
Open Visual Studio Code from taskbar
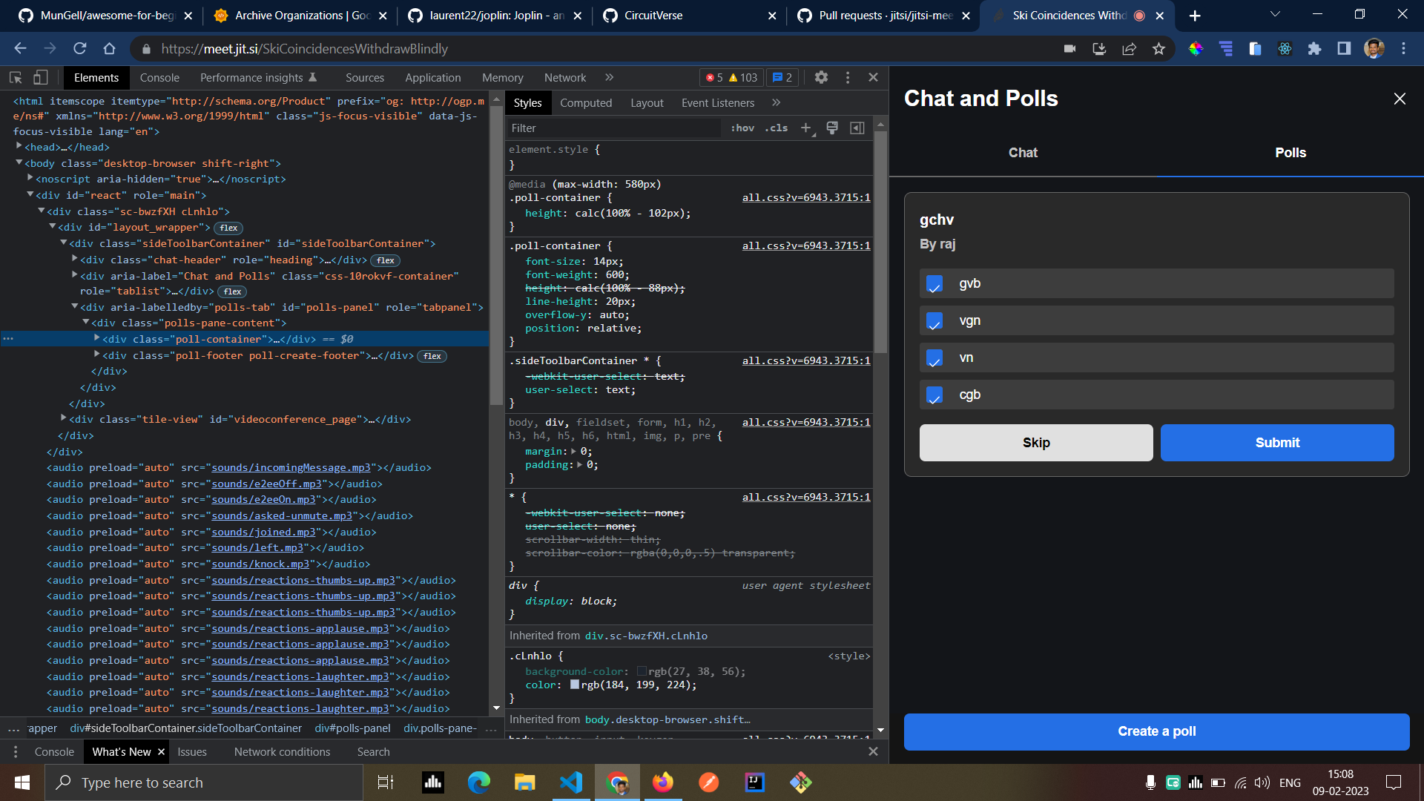tap(571, 782)
